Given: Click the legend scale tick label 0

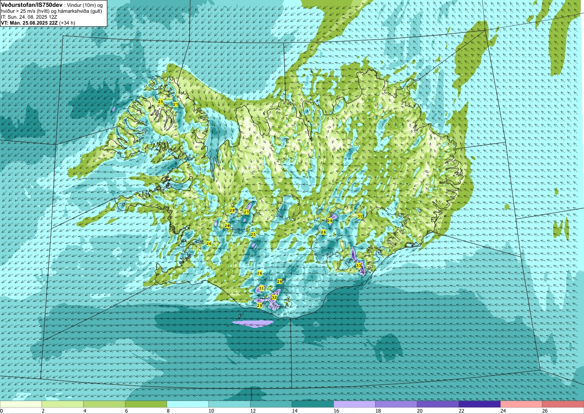Looking at the screenshot, I should tap(2, 411).
